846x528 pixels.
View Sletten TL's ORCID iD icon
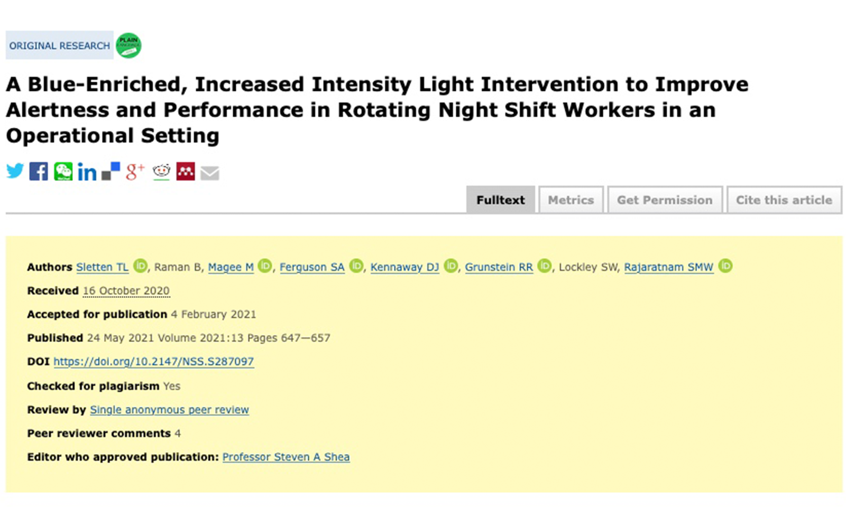pos(140,267)
